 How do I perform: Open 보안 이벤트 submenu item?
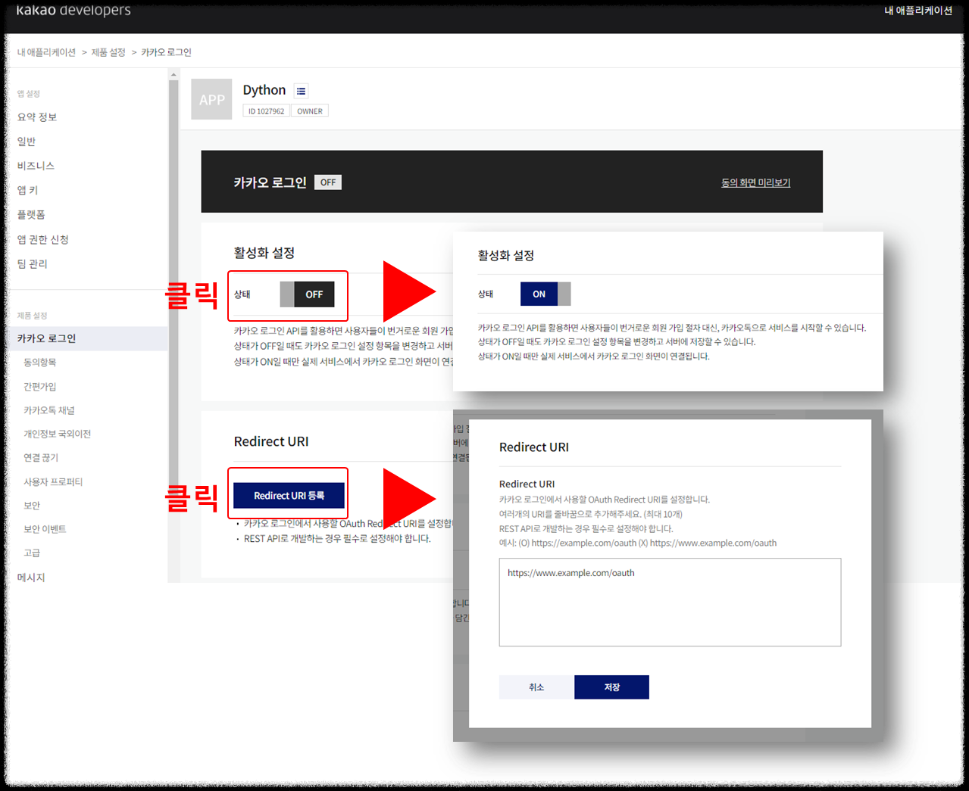(x=45, y=528)
